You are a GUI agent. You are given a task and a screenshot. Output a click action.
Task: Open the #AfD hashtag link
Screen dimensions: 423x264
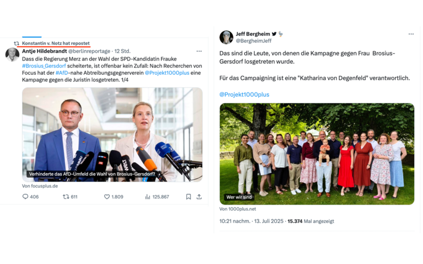pos(62,73)
